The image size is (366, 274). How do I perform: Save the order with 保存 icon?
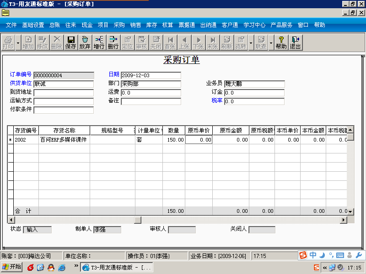pyautogui.click(x=71, y=42)
